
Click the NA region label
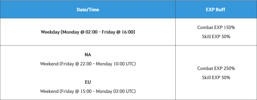pyautogui.click(x=88, y=55)
